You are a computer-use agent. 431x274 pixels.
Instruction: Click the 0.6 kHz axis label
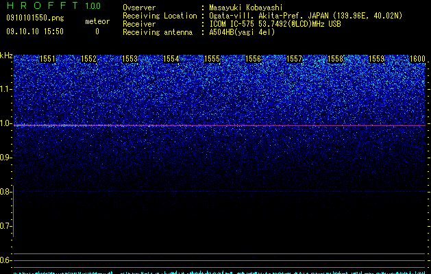click(x=5, y=260)
